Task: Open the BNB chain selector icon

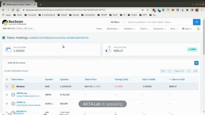Action: coord(198,29)
